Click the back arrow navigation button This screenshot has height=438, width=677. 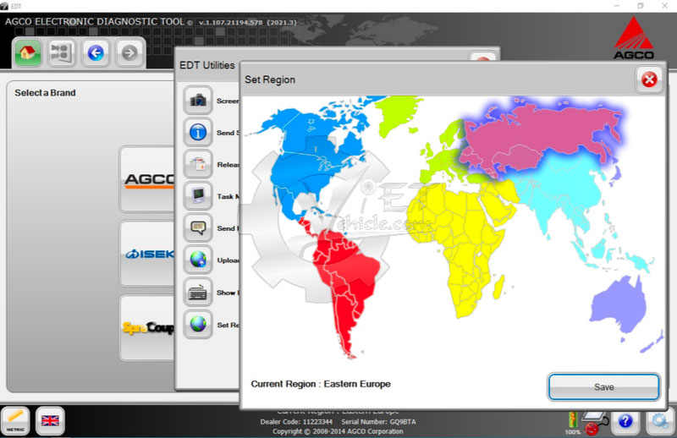tap(95, 53)
